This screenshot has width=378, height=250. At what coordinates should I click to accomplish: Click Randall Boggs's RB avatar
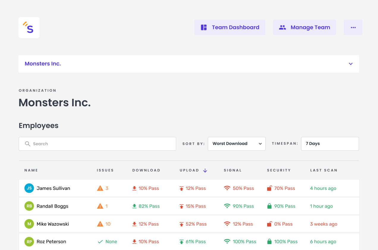(x=29, y=206)
